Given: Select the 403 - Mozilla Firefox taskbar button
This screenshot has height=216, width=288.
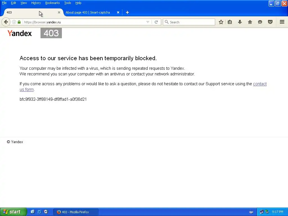Looking at the screenshot, I should coord(76,212).
